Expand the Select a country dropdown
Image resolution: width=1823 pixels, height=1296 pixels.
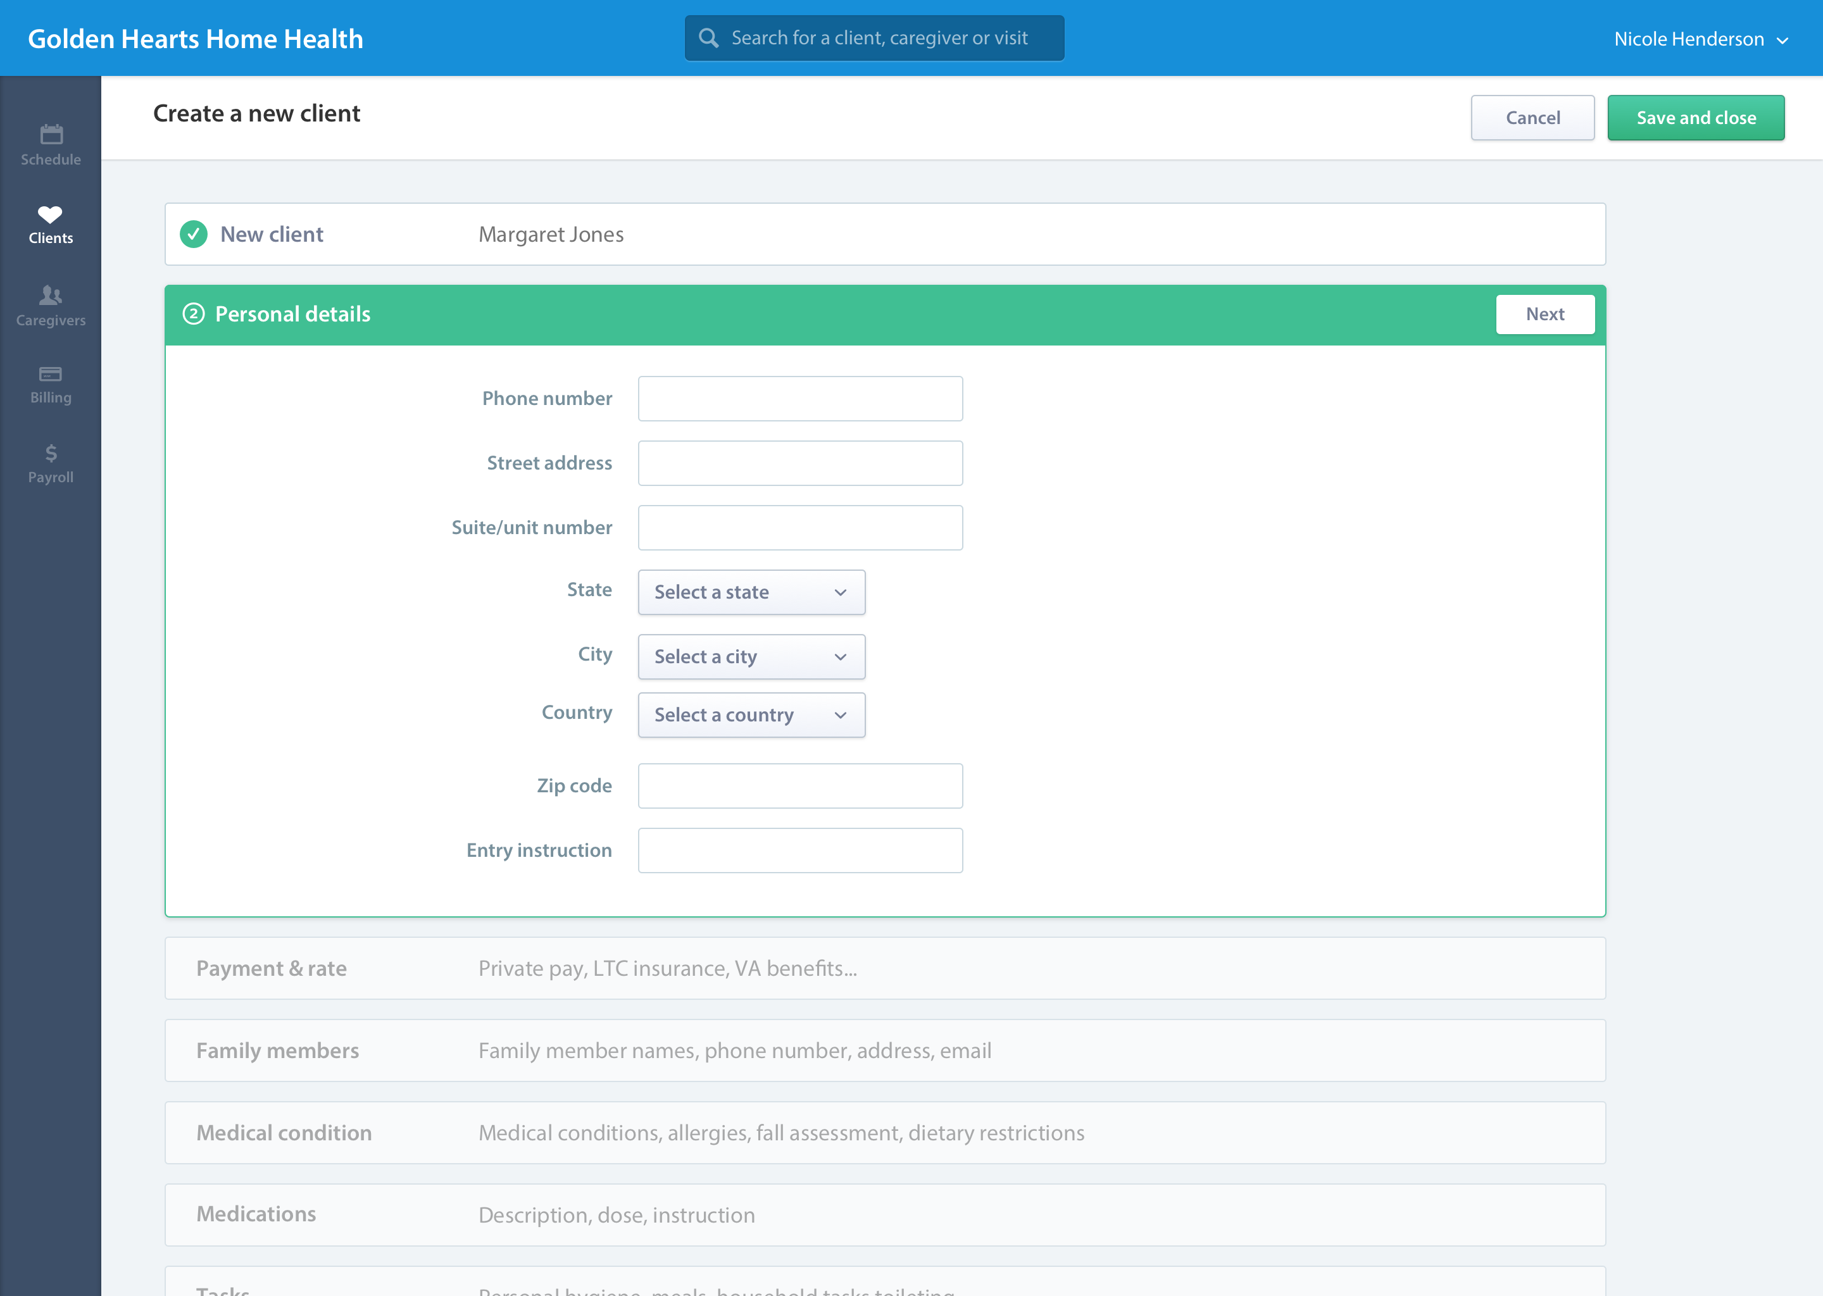point(751,715)
